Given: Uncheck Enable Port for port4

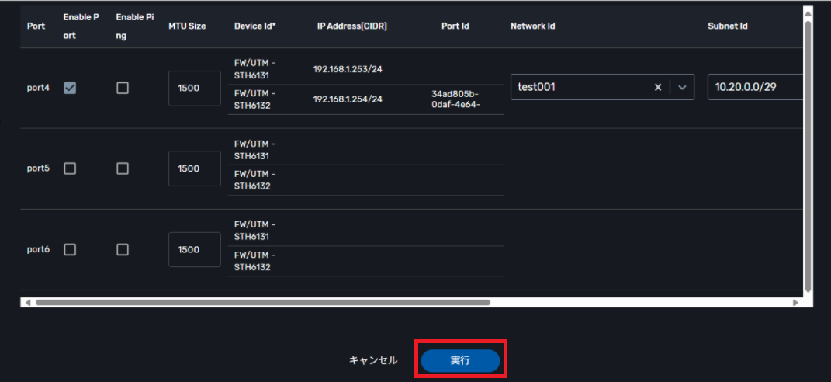Looking at the screenshot, I should [70, 88].
